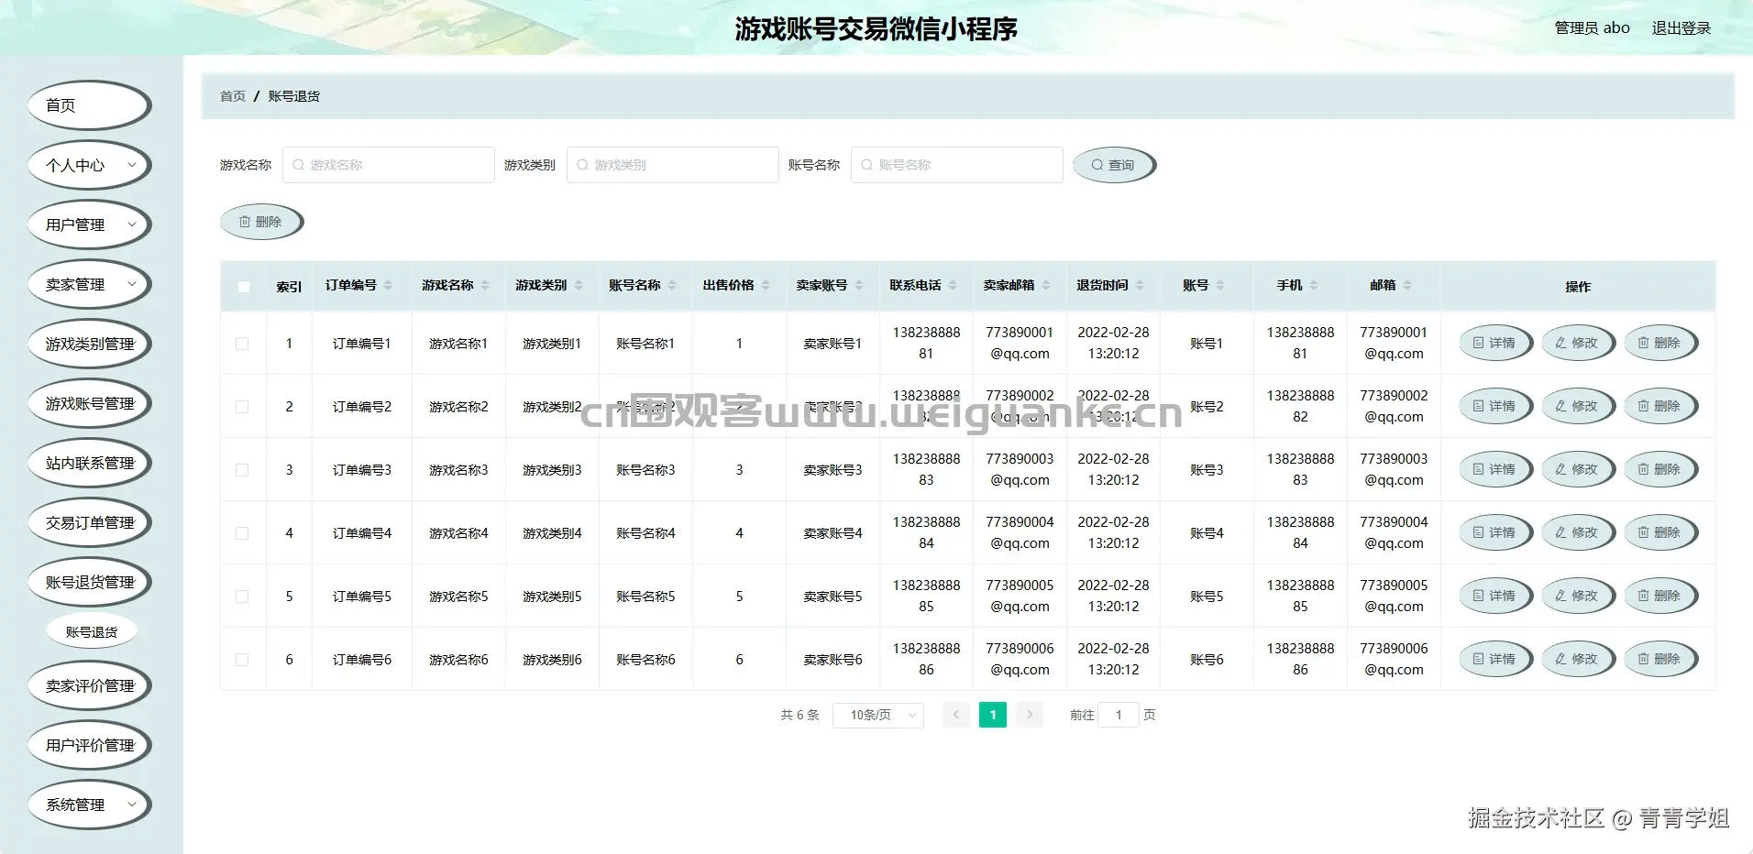Click 删除 for 订单编号6 row
The image size is (1753, 854).
point(1660,659)
